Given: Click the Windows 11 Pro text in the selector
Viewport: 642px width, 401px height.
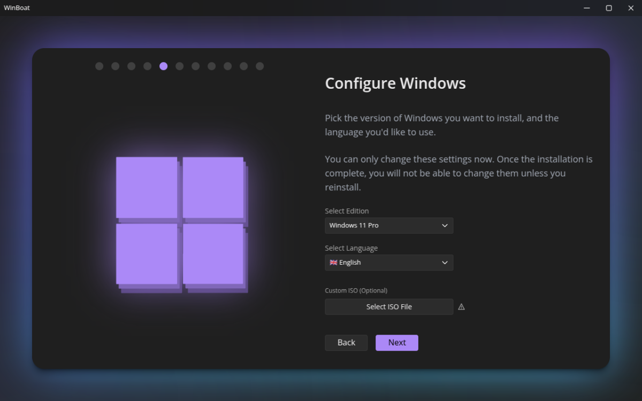Looking at the screenshot, I should [x=354, y=226].
